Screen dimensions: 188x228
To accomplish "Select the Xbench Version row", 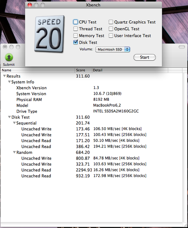I will [92, 88].
